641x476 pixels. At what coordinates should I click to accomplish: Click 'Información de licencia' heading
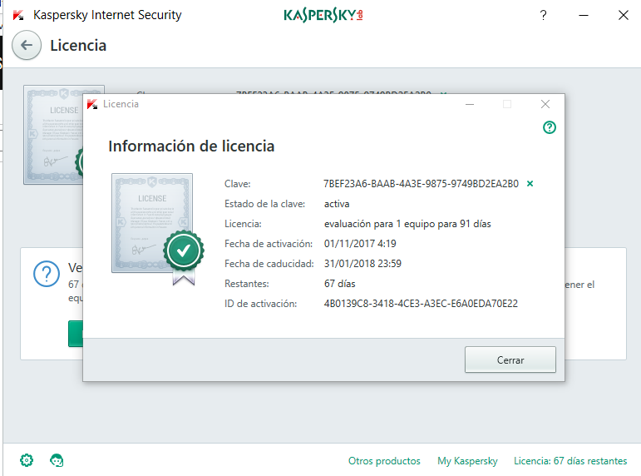click(191, 146)
